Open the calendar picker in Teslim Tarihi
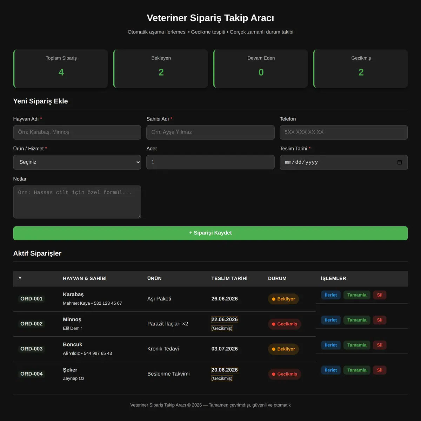The width and height of the screenshot is (421, 421). tap(399, 162)
